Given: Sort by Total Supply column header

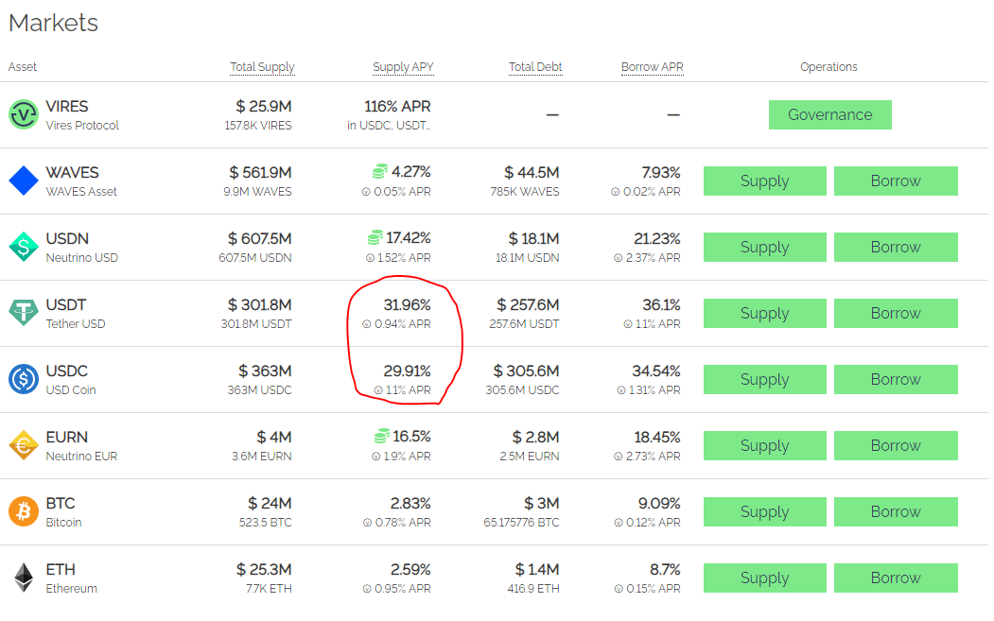Looking at the screenshot, I should (x=262, y=67).
